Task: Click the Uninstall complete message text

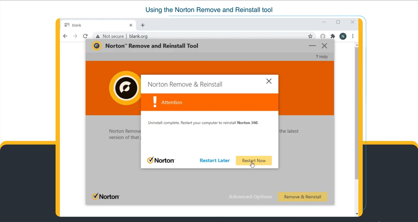Action: tap(203, 123)
